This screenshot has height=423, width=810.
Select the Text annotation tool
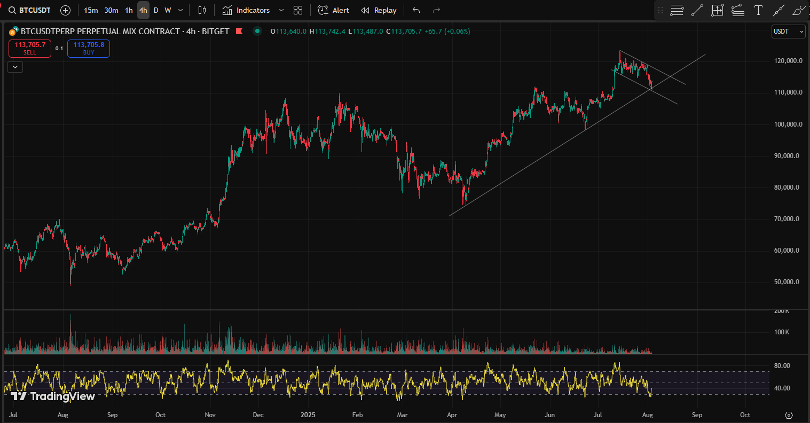(758, 10)
